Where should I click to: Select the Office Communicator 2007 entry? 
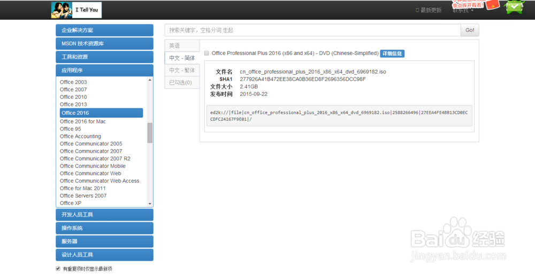tap(91, 151)
